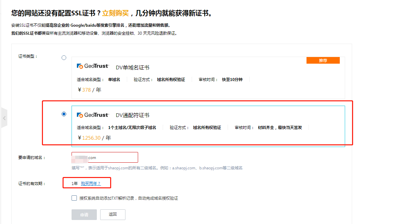Click the 返回 button
Screen dimensions: 409x224
113,214
